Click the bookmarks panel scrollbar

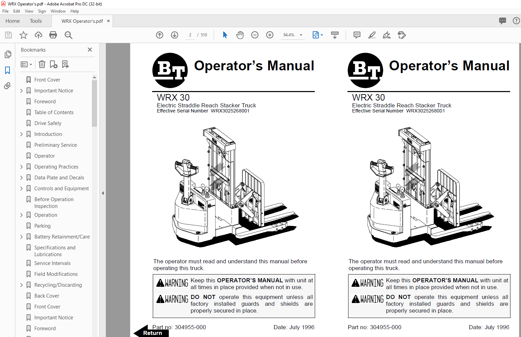[94, 104]
